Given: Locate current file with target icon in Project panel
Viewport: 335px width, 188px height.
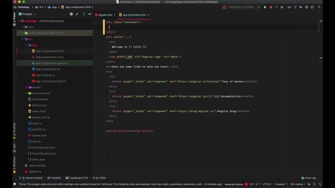Looking at the screenshot, I should coord(71,14).
